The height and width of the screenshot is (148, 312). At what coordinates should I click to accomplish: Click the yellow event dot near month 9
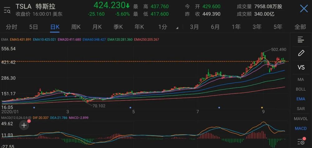(262, 108)
